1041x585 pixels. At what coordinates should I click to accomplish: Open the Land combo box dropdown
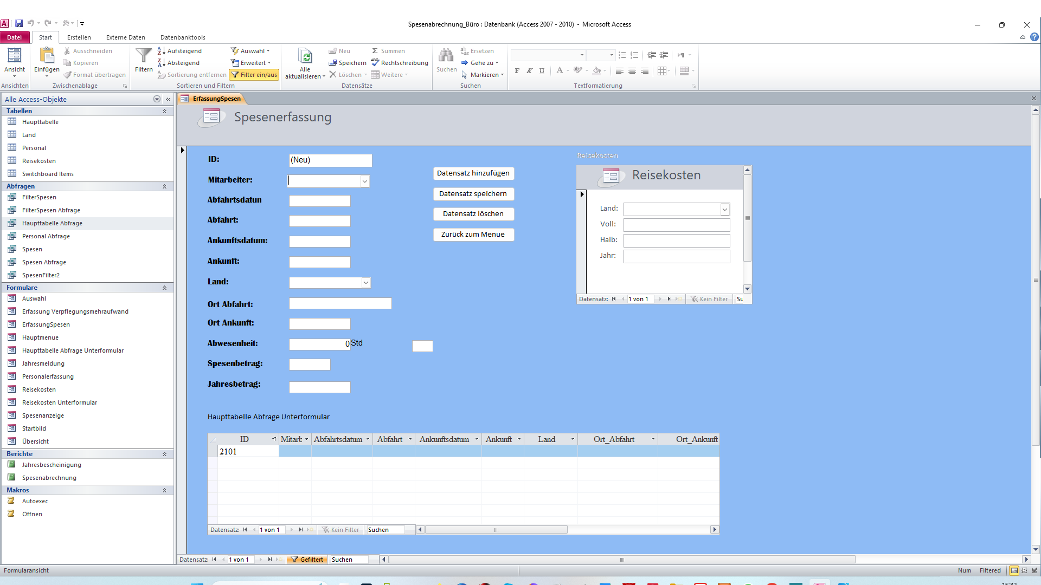click(366, 283)
